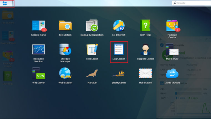
Task: Open File Station in the app grid
Action: [65, 28]
